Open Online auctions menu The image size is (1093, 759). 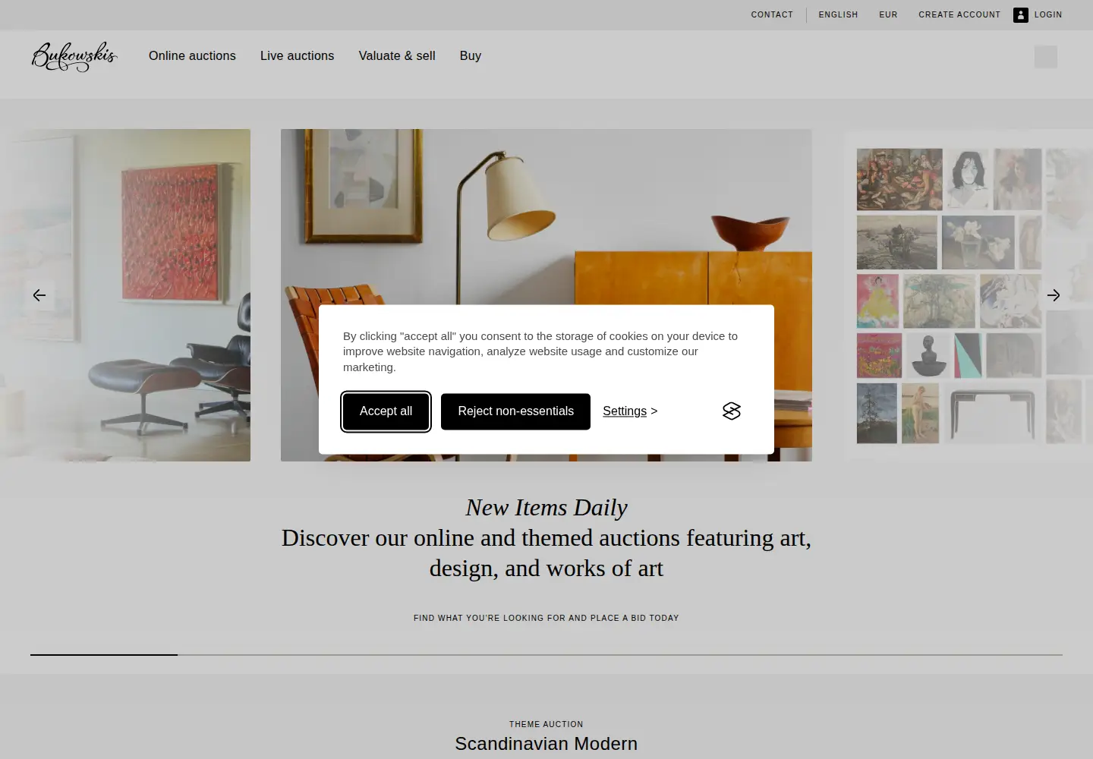coord(192,56)
